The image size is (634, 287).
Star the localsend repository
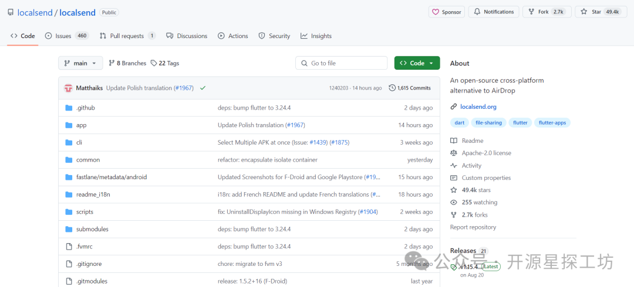pyautogui.click(x=601, y=12)
